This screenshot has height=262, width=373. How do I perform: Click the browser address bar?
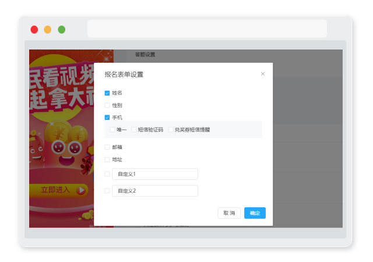click(207, 29)
